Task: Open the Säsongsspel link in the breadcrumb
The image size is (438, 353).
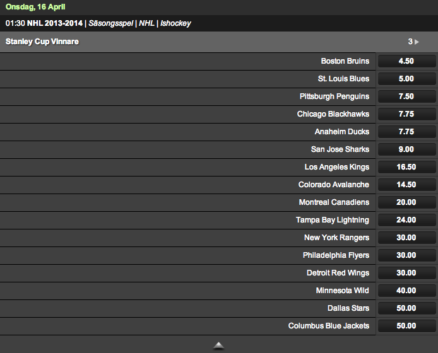Action: (x=110, y=23)
